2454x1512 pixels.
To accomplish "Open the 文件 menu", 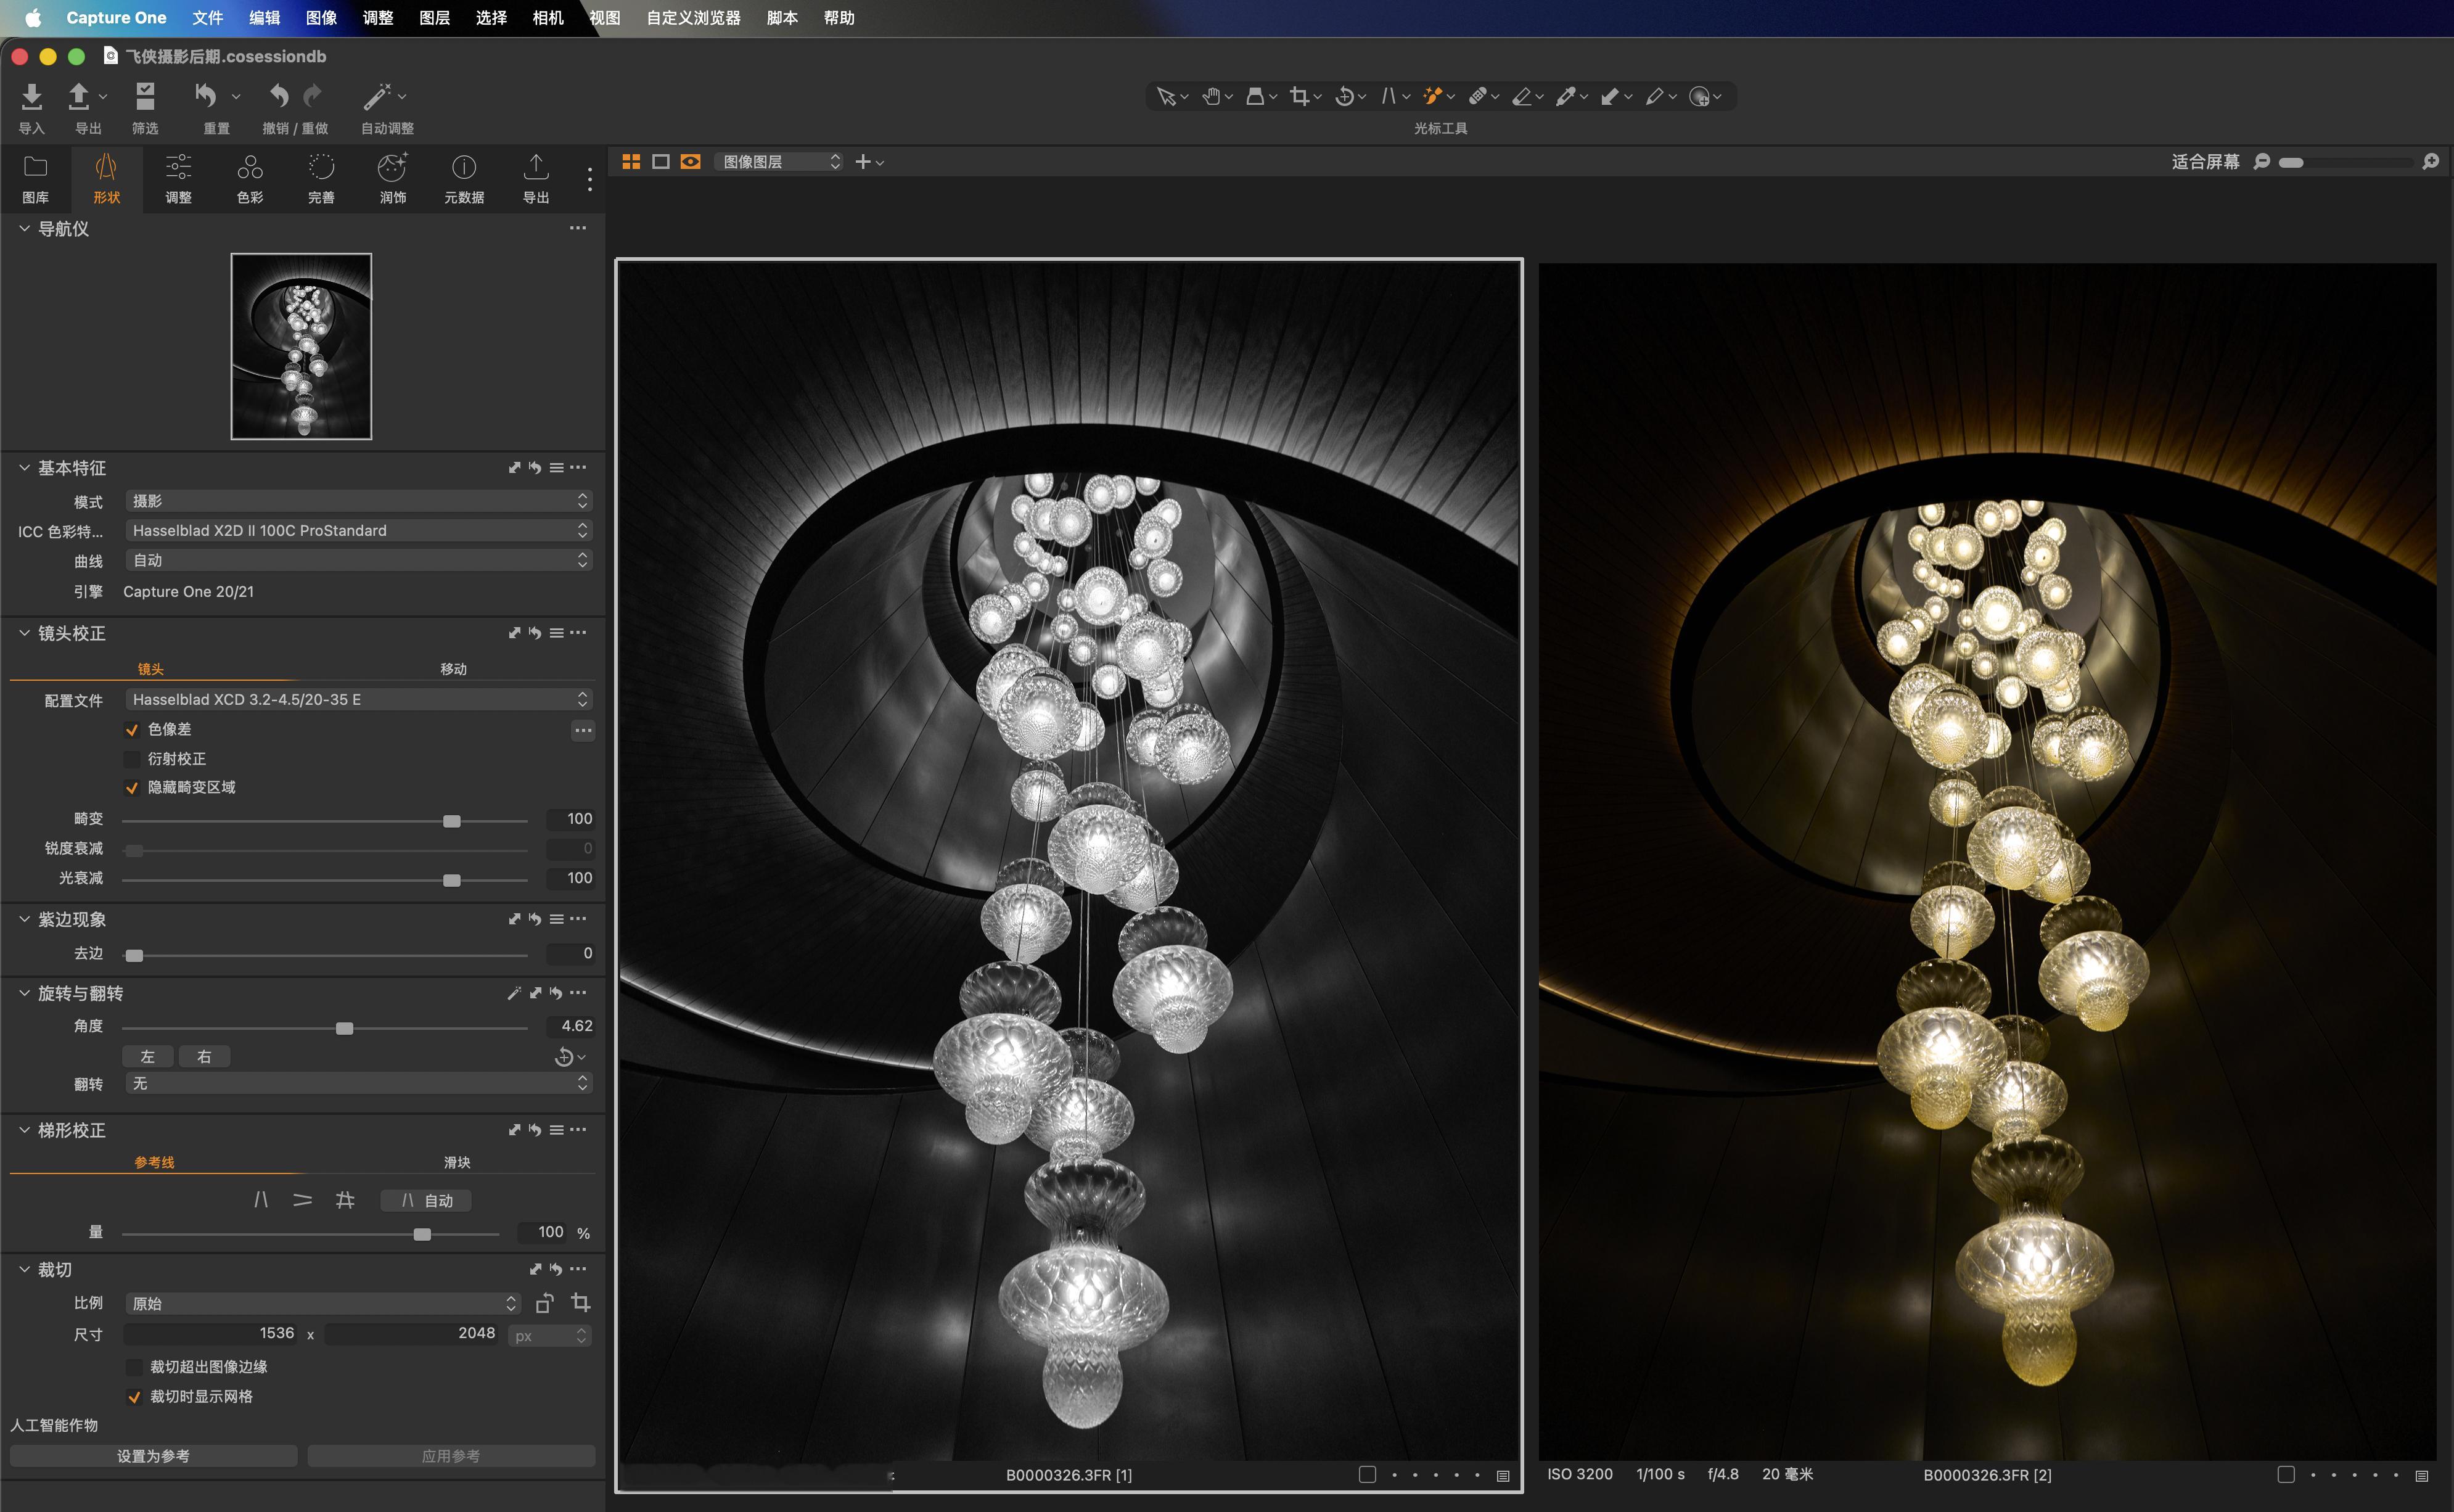I will (x=207, y=17).
